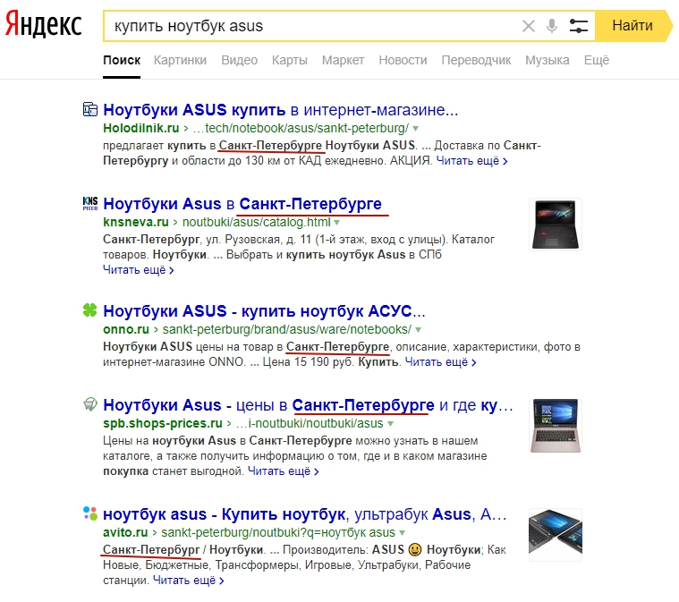Switch to the Видео tab
679x602 pixels.
[240, 60]
